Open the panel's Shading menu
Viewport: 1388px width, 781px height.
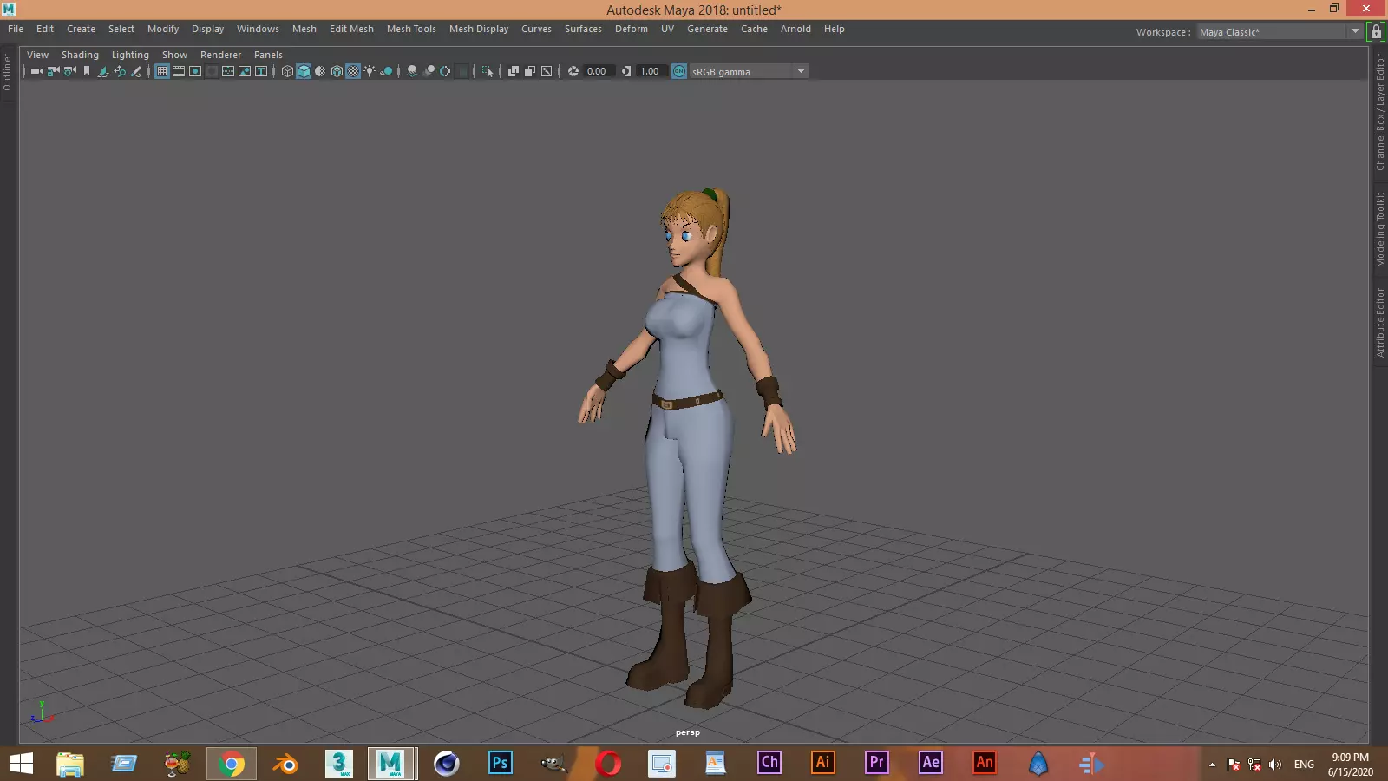pyautogui.click(x=80, y=55)
